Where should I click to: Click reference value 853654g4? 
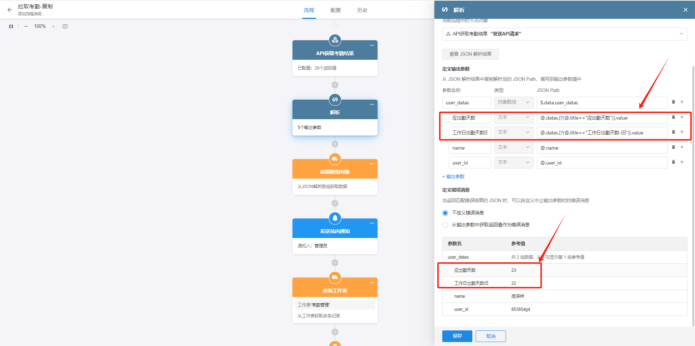pyautogui.click(x=521, y=309)
